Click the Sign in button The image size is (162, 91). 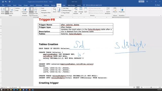point(141,2)
